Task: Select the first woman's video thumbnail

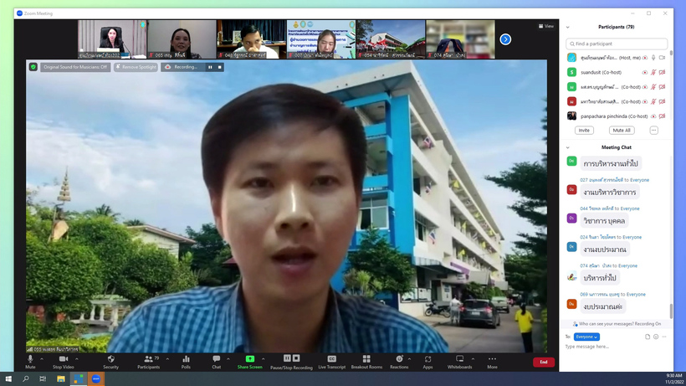Action: [112, 39]
